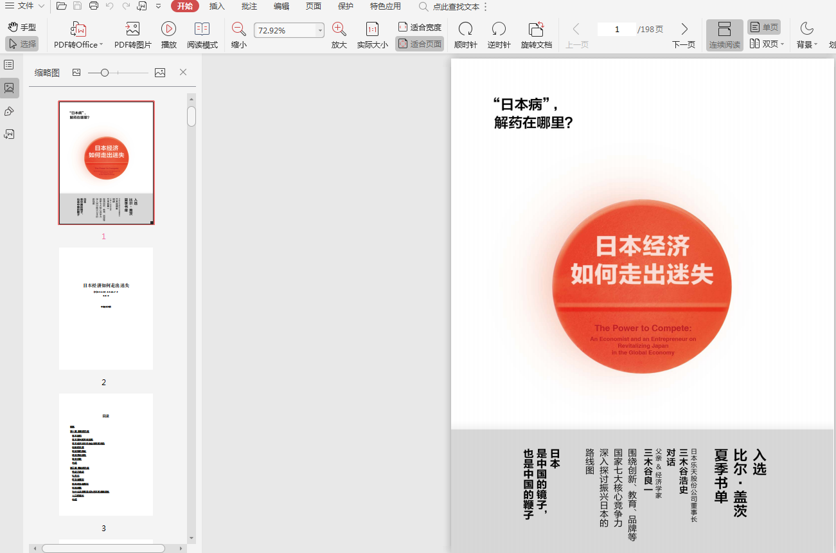The height and width of the screenshot is (553, 836).
Task: Click 实际大小 actual size icon
Action: [x=372, y=30]
